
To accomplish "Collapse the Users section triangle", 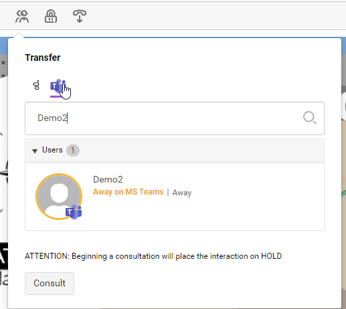I will click(35, 151).
